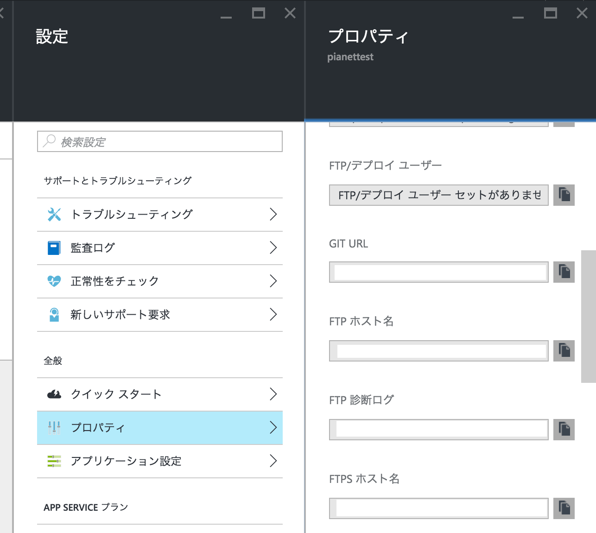
Task: Click the GIT URL label
Action: 349,244
